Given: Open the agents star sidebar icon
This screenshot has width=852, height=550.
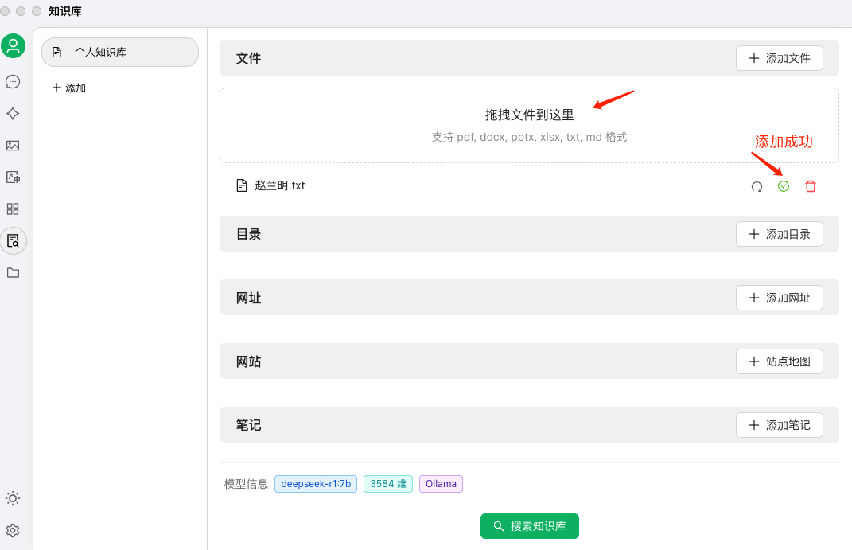Looking at the screenshot, I should pos(13,114).
